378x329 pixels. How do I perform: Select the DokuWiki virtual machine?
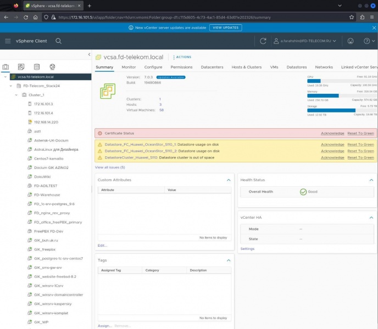pyautogui.click(x=42, y=177)
